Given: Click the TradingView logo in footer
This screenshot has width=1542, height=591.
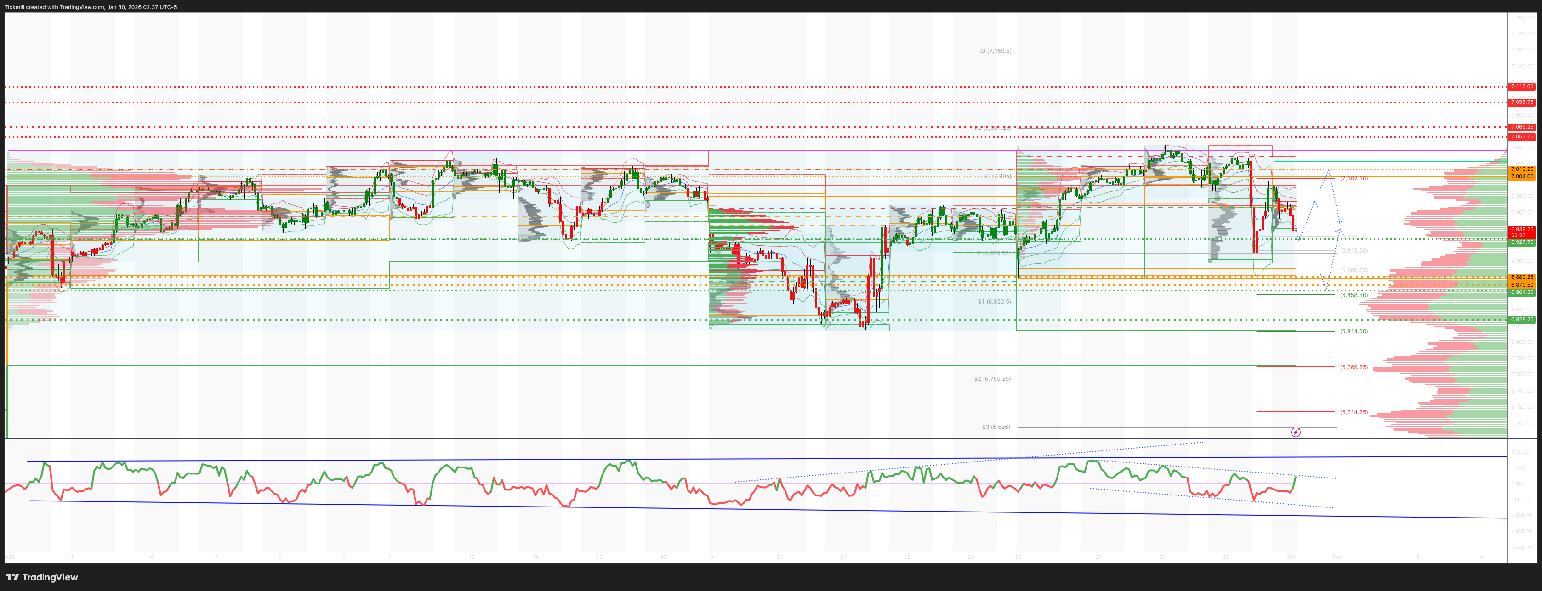Looking at the screenshot, I should pyautogui.click(x=41, y=577).
